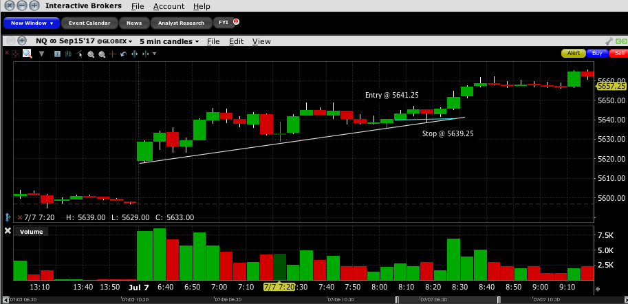Remove the 7/7 7:20 data readout
The width and height of the screenshot is (628, 304).
20,217
